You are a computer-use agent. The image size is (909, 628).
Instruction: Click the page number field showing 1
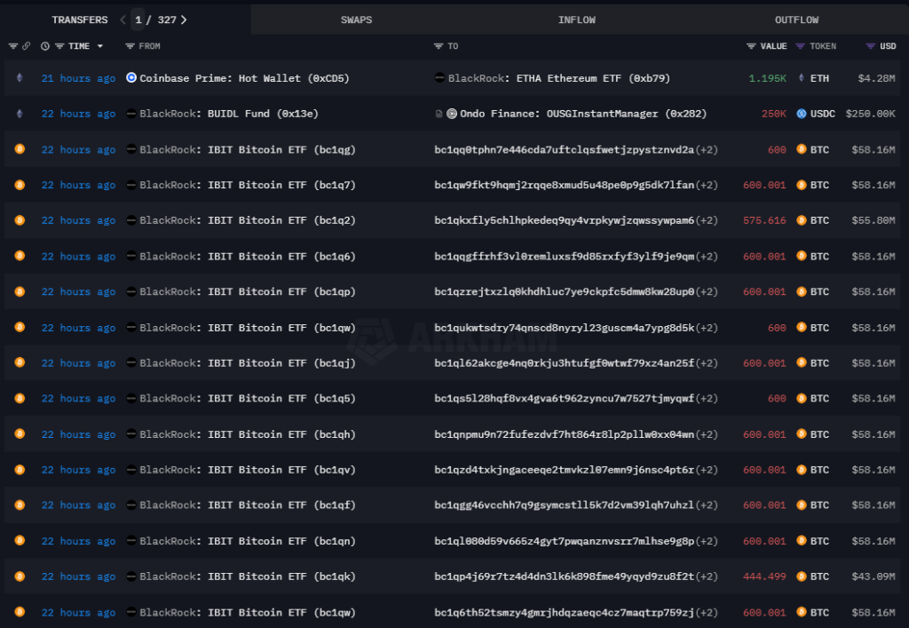[x=138, y=20]
